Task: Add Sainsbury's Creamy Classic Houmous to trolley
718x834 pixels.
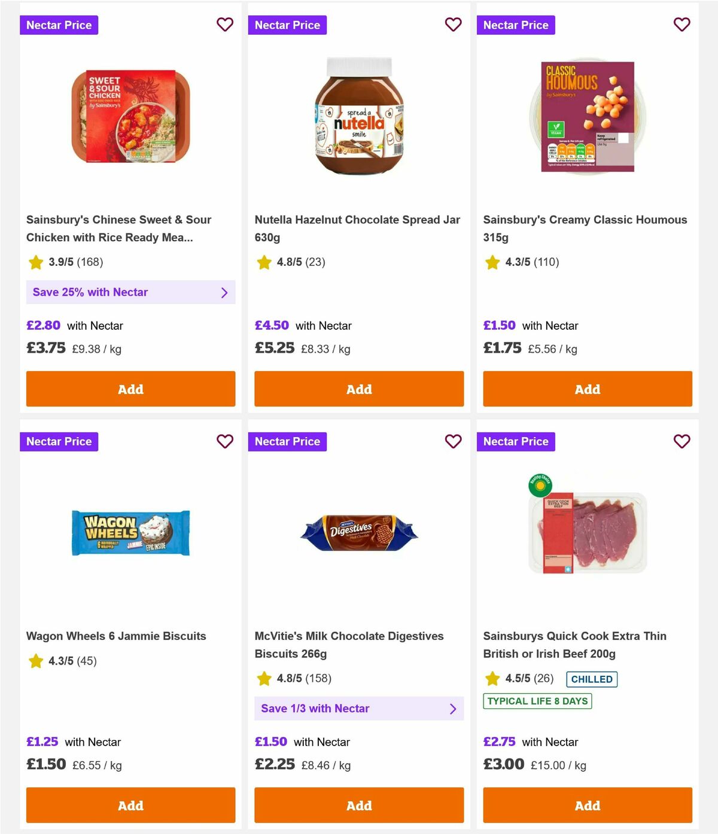Action: (x=587, y=389)
